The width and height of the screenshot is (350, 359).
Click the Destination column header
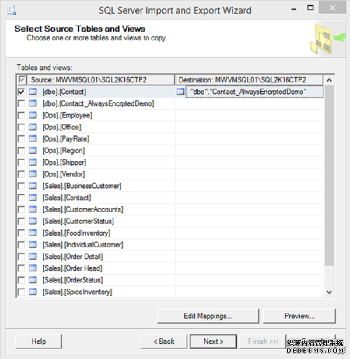coord(249,80)
